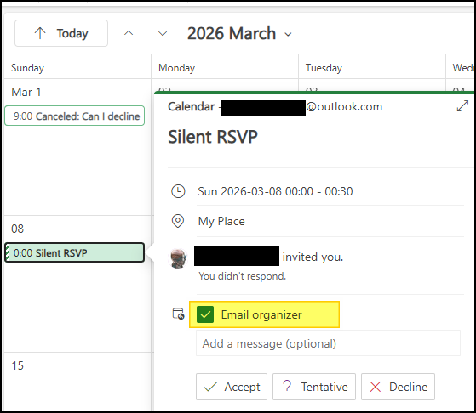
Task: Click the Add a message field
Action: 328,343
